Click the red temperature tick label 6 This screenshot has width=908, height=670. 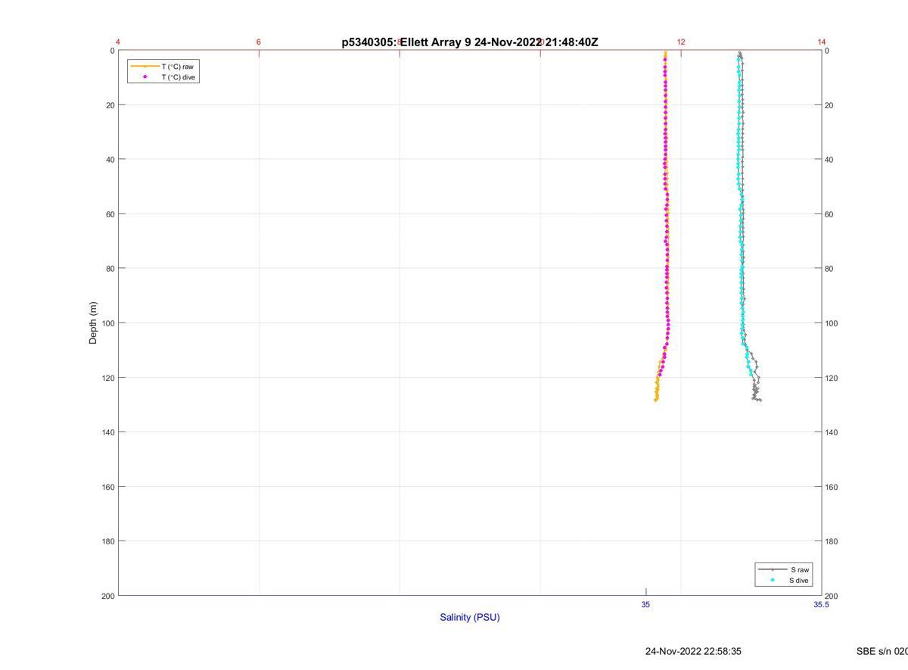coord(259,42)
